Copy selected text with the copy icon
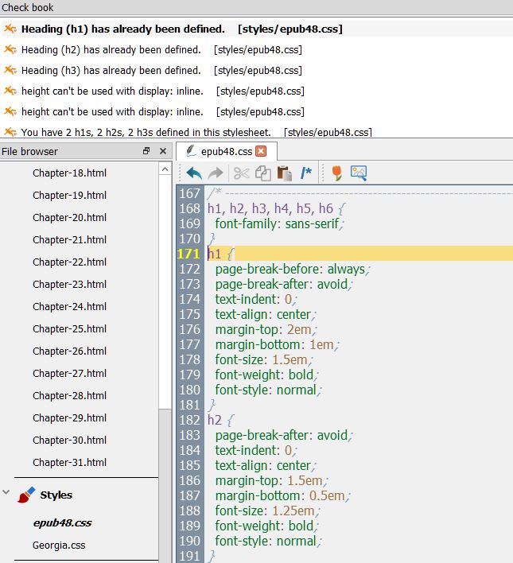This screenshot has width=513, height=563. 263,173
